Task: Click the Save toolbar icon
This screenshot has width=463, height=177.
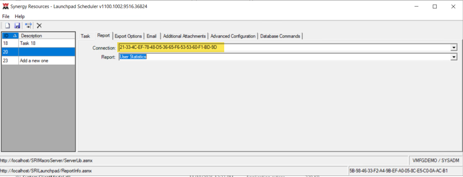Action: pyautogui.click(x=17, y=26)
